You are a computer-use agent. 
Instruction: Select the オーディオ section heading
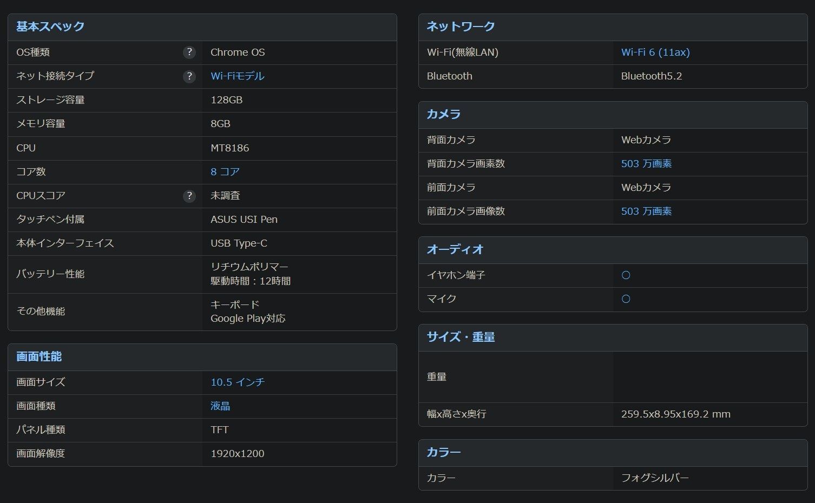(455, 249)
